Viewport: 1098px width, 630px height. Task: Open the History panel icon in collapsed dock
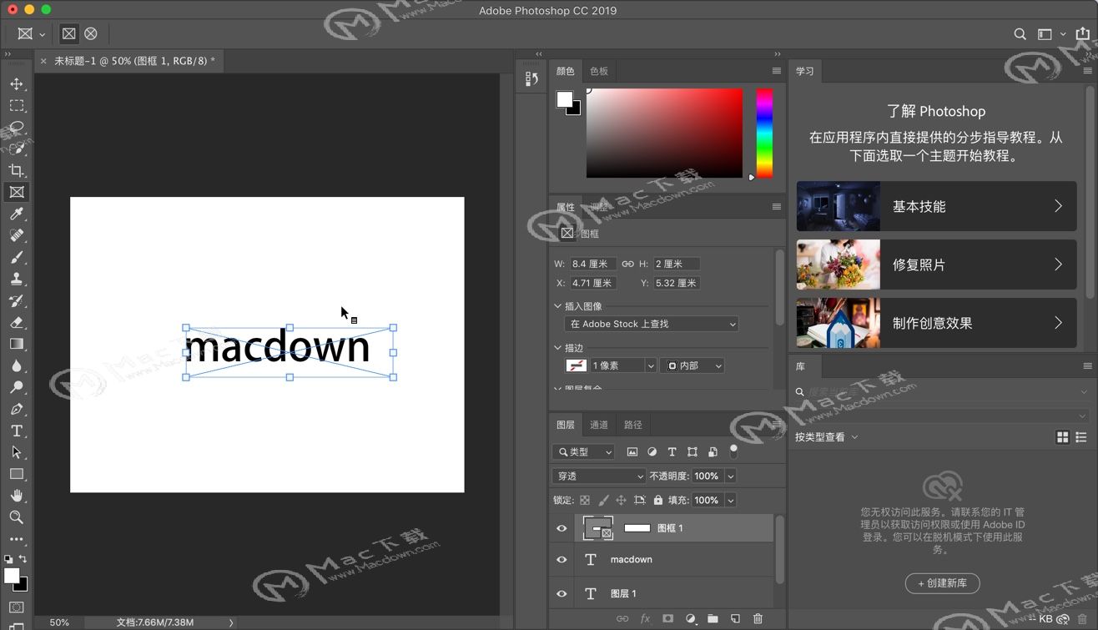(x=531, y=79)
